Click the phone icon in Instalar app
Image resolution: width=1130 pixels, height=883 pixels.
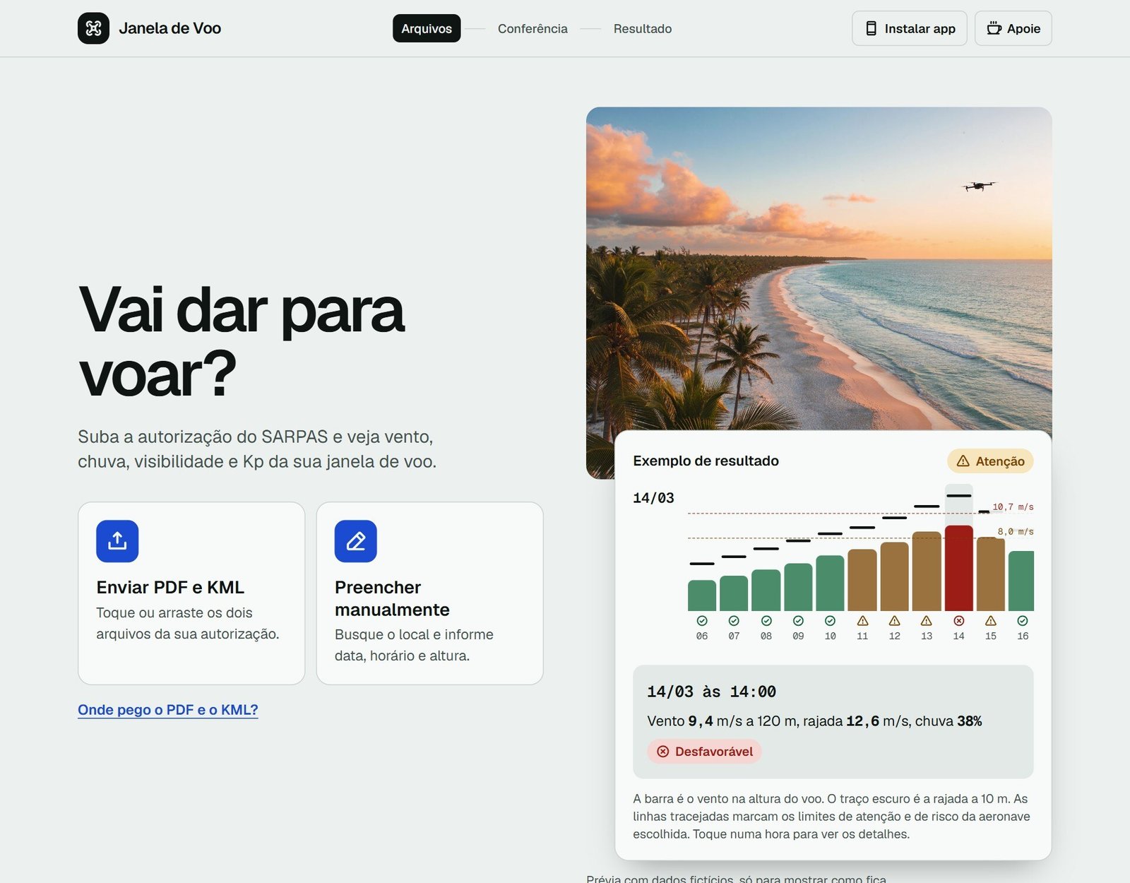871,28
